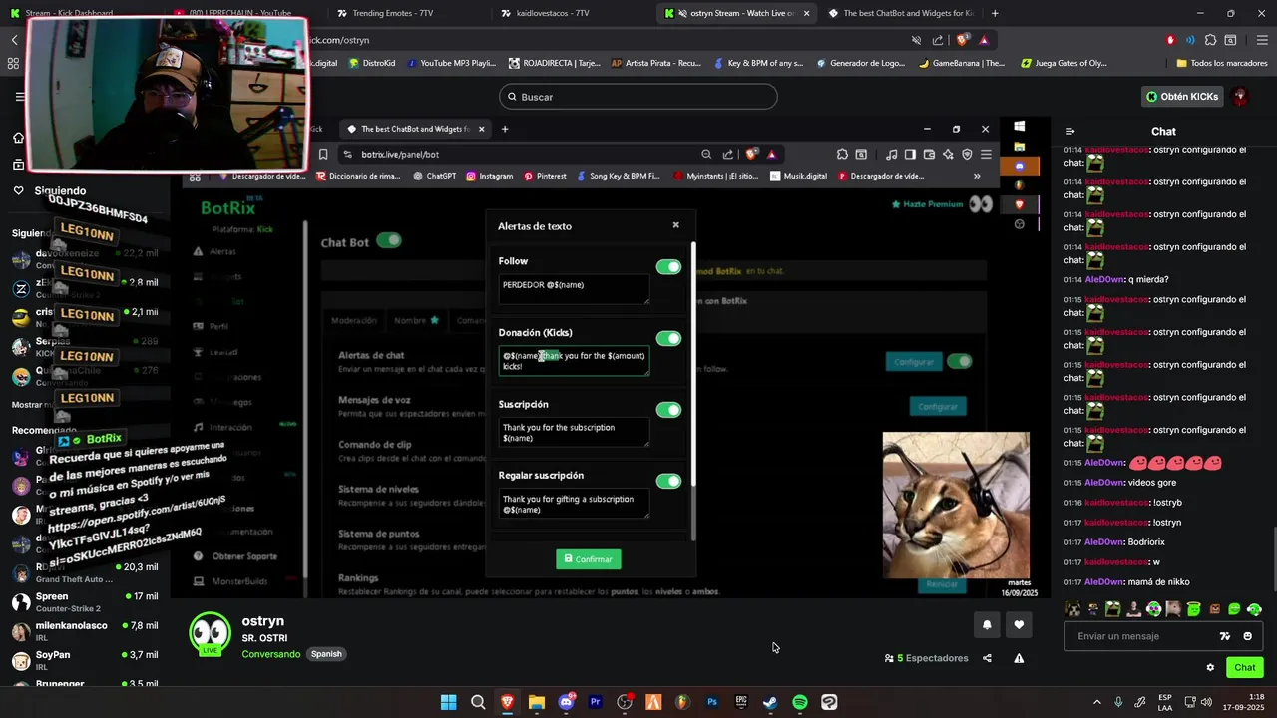Click the user avatar in Kick header
1277x718 pixels.
[1240, 97]
